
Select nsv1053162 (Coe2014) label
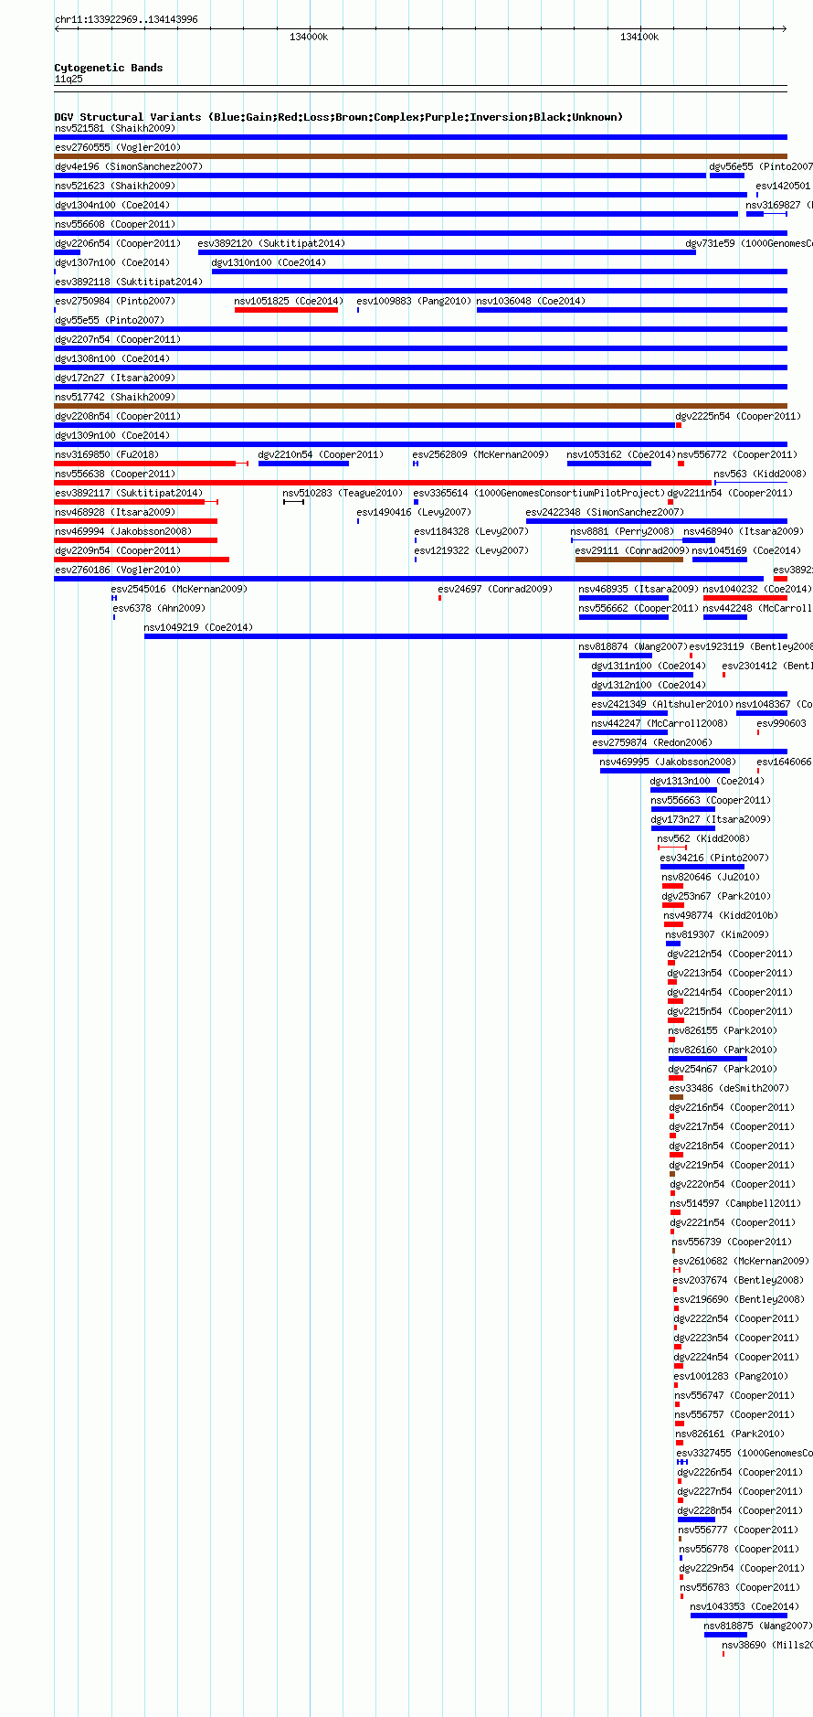(621, 455)
